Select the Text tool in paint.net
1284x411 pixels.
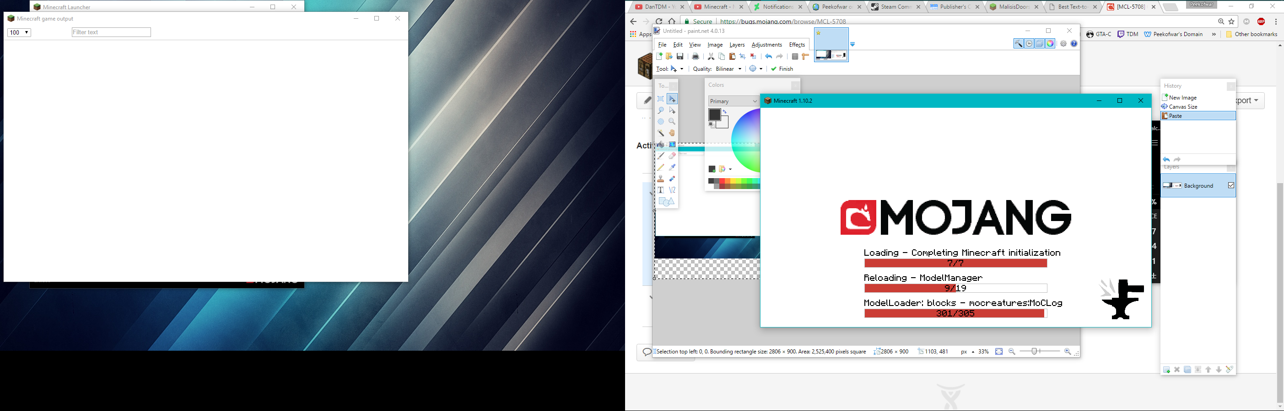pos(660,190)
